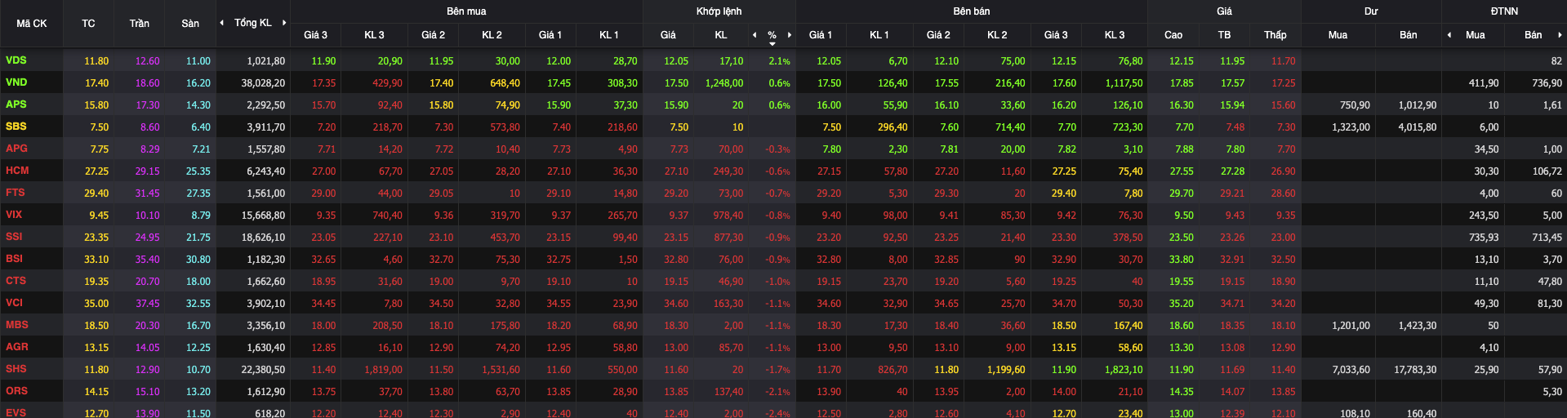Open the SHS stock symbol
Viewport: 1567px width, 418px height.
point(16,369)
